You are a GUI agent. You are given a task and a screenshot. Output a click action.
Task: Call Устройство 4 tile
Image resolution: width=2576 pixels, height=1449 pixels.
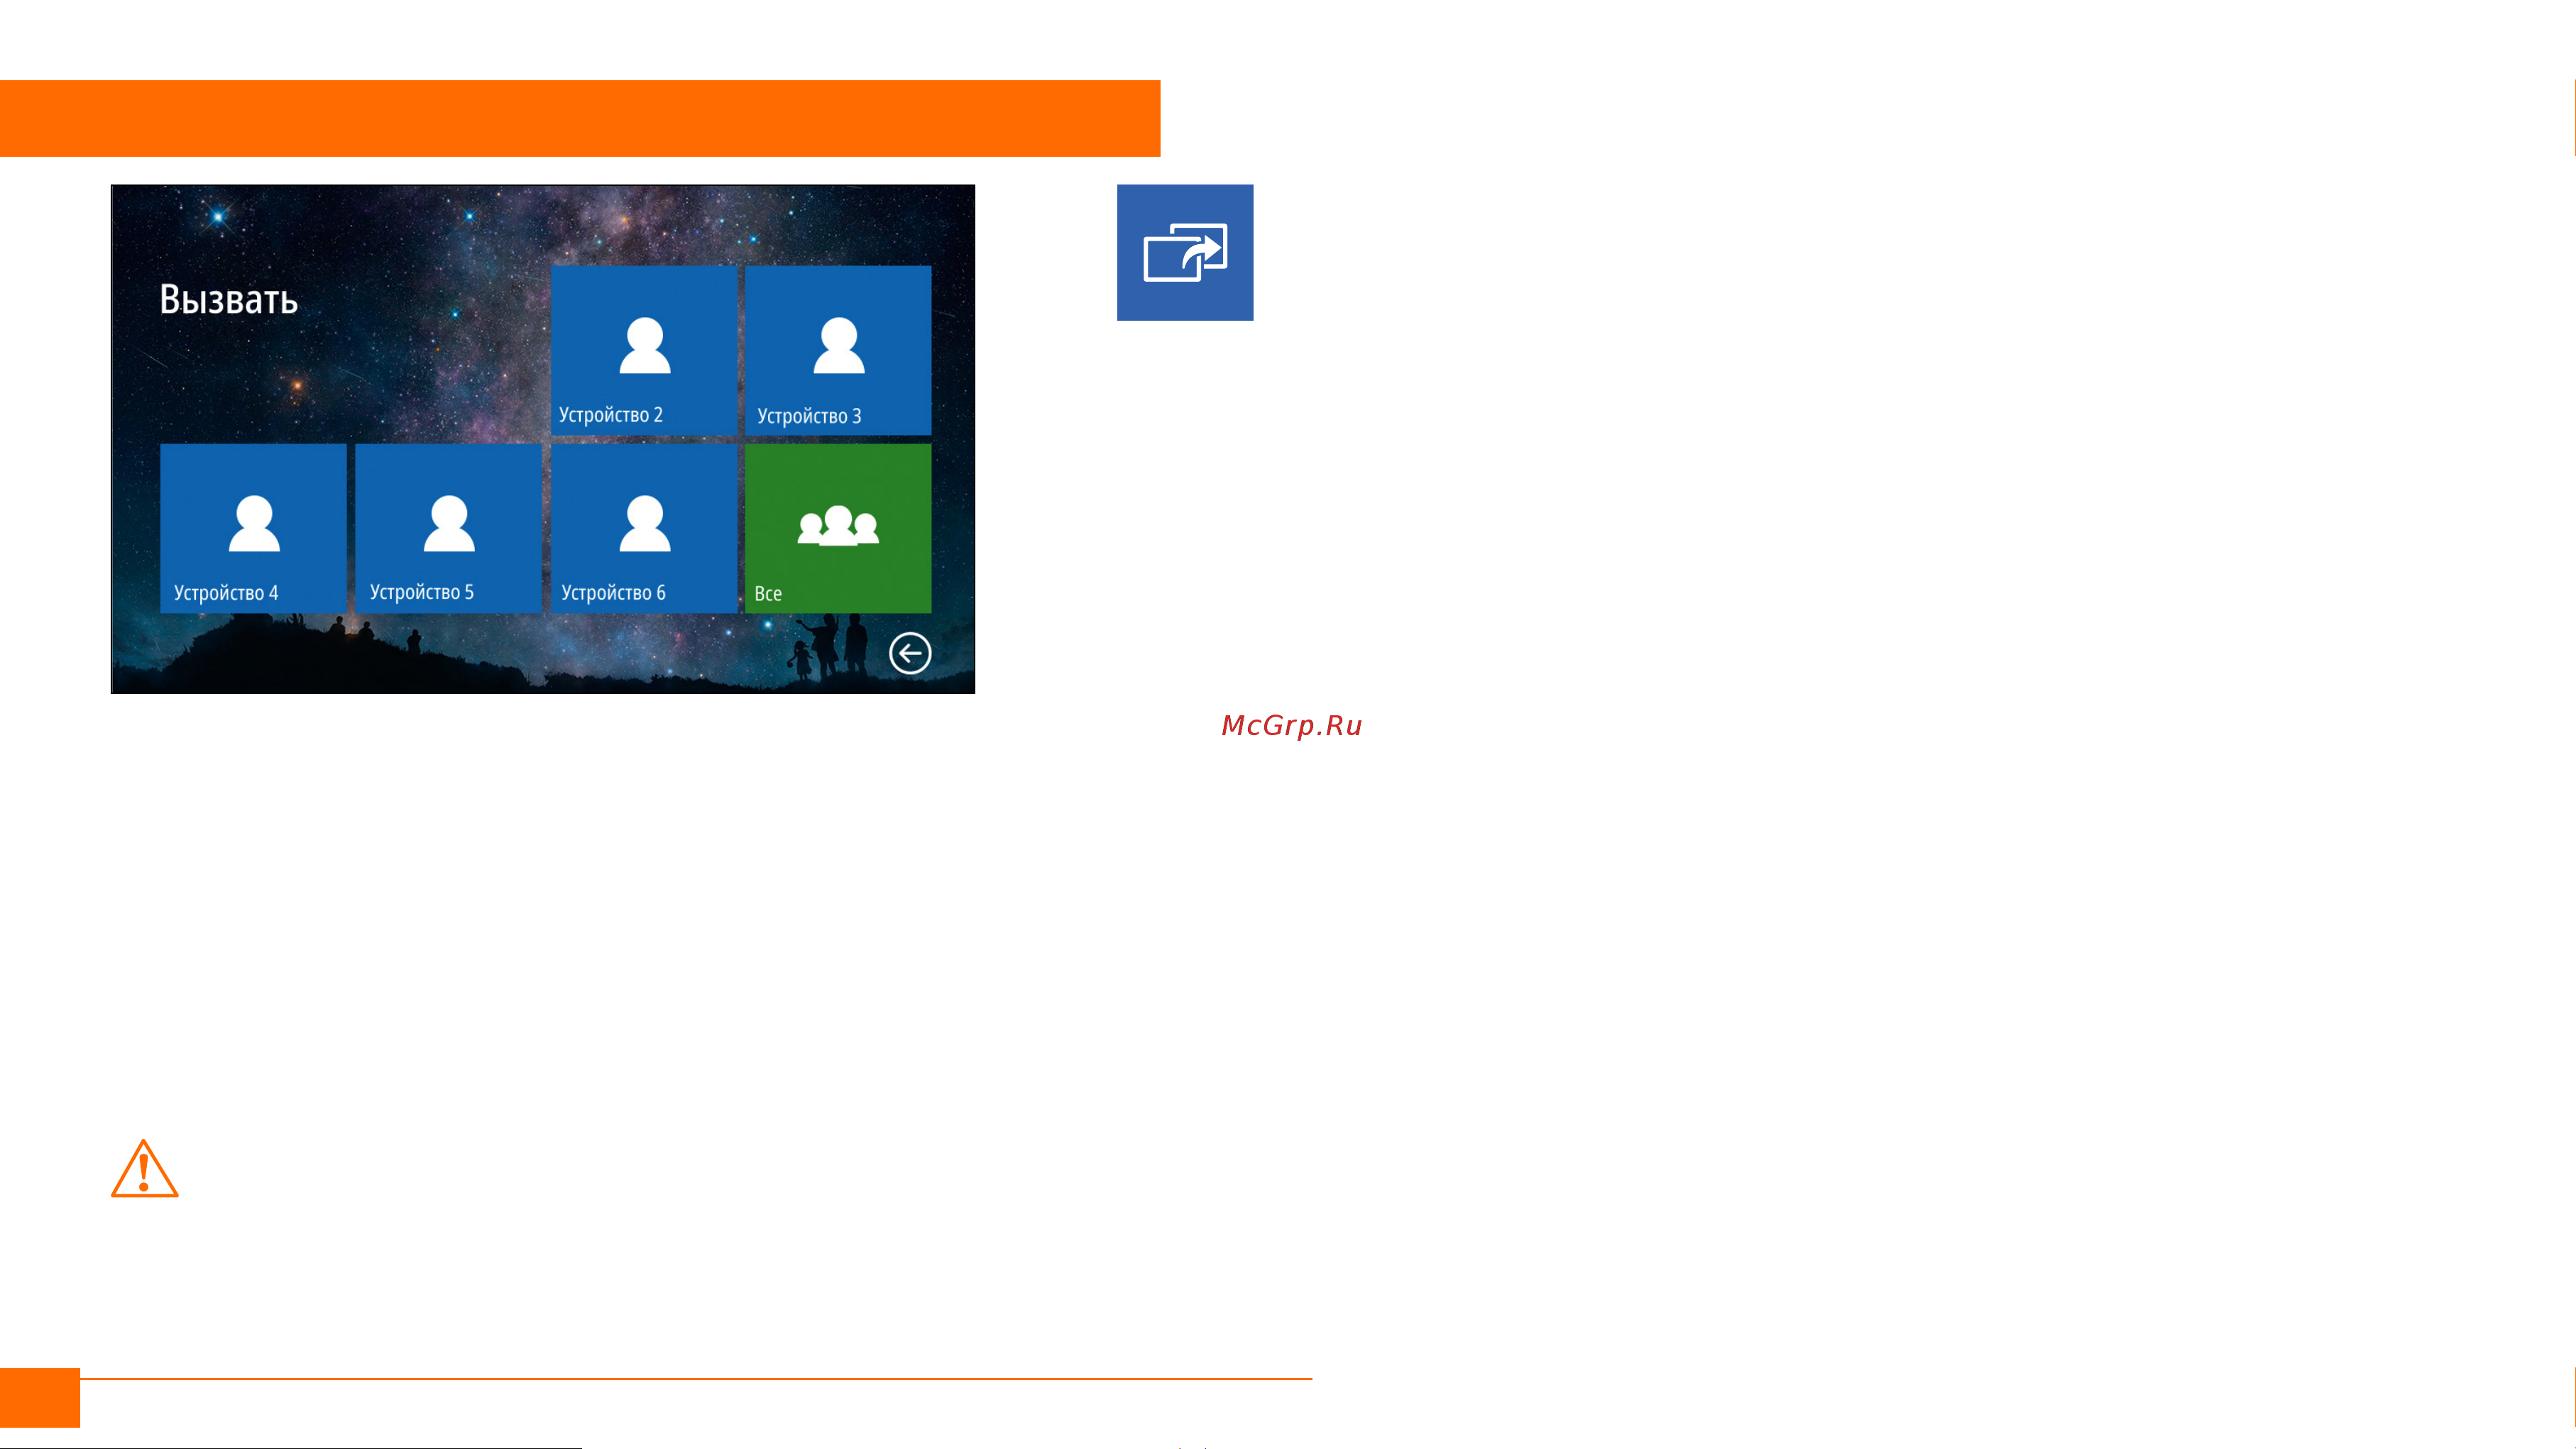tap(253, 528)
